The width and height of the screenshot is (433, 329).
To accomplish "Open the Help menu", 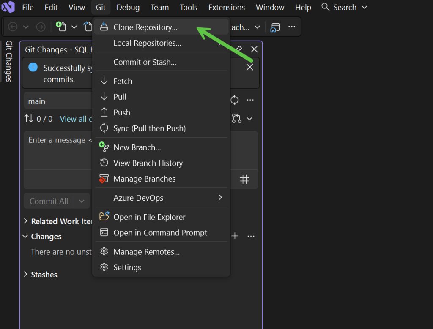I will point(303,8).
